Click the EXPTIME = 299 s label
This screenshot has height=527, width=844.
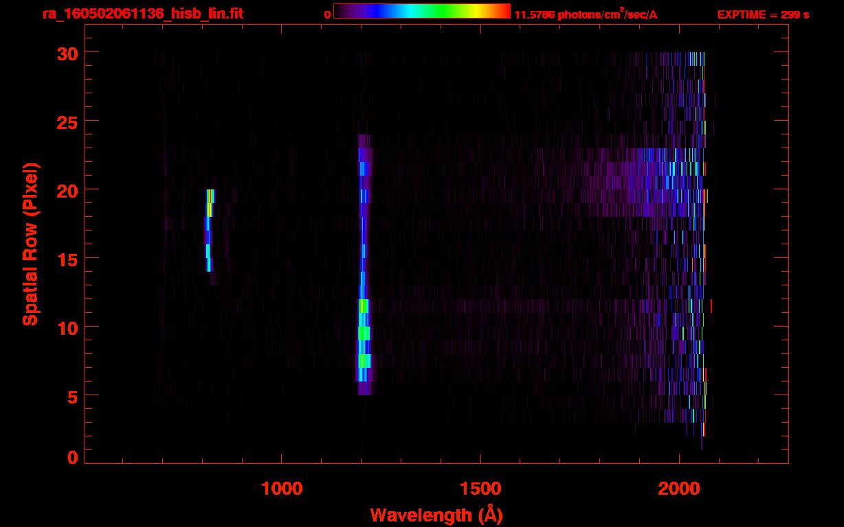point(763,14)
